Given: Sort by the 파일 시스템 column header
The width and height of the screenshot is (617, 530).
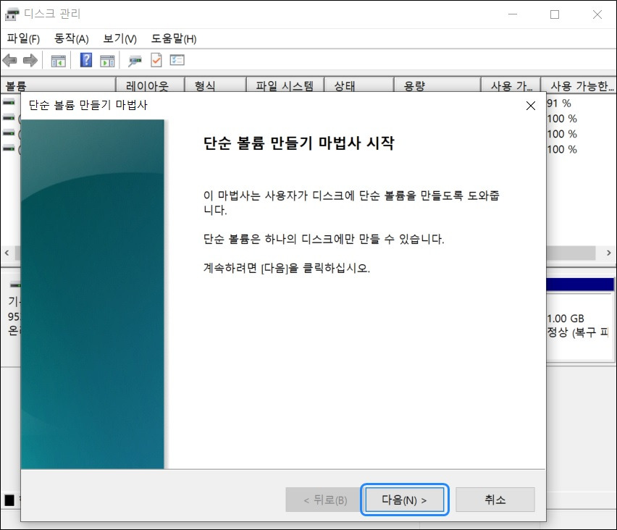Looking at the screenshot, I should pyautogui.click(x=285, y=85).
